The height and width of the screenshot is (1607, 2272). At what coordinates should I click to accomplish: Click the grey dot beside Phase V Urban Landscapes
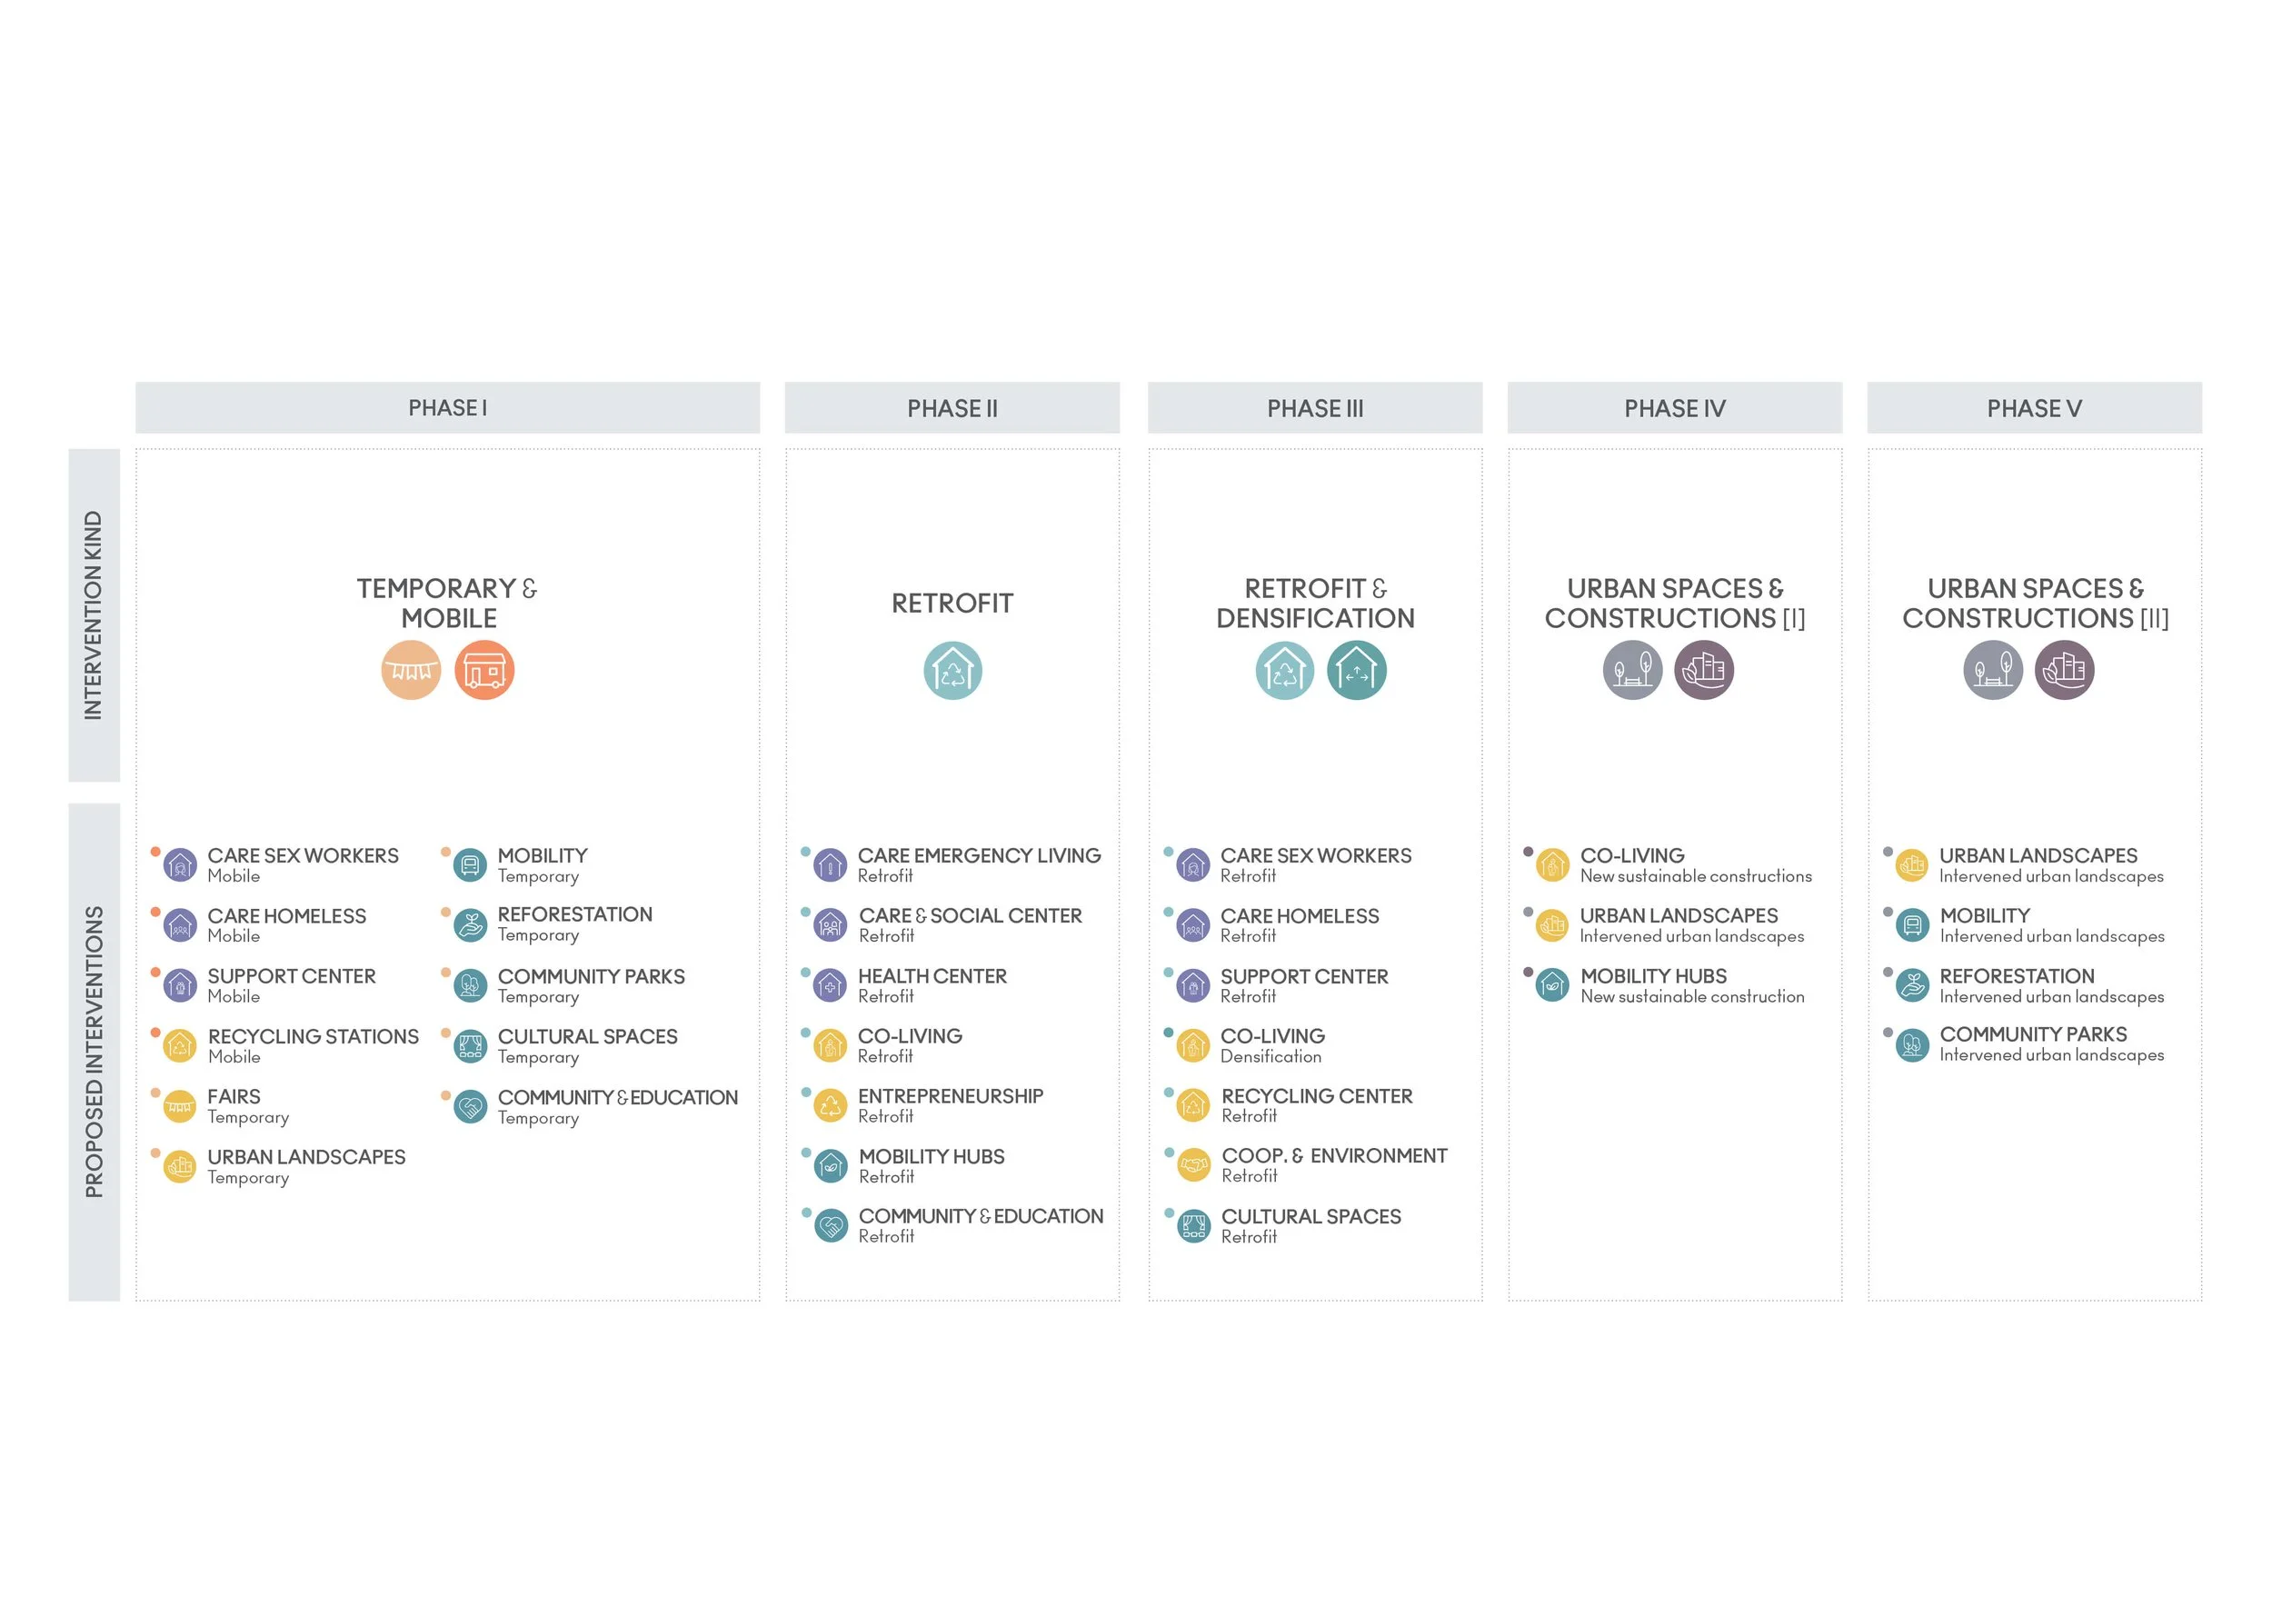1888,851
